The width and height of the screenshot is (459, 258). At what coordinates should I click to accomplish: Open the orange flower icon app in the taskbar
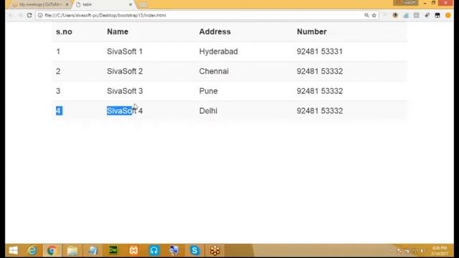[215, 250]
